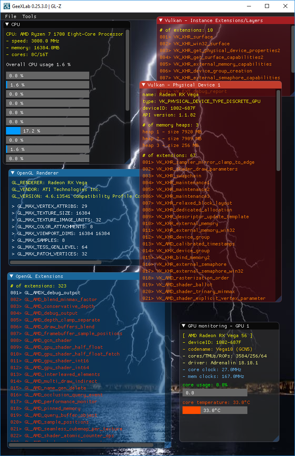The image size is (295, 456).
Task: Select GL_AMD_blend_minmax_factor extension row
Action: pos(54,299)
